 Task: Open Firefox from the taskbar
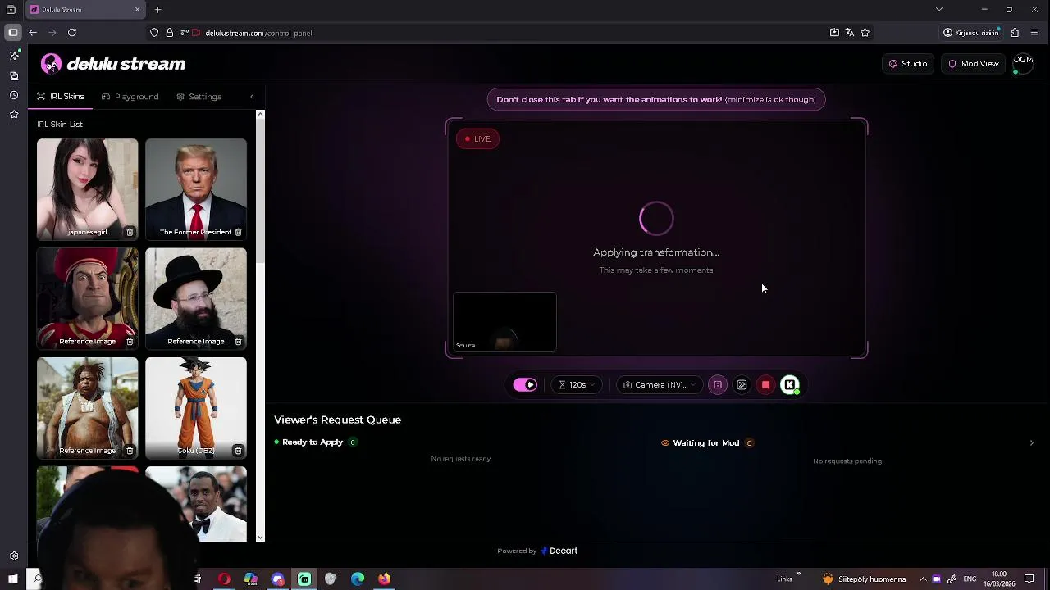point(384,579)
